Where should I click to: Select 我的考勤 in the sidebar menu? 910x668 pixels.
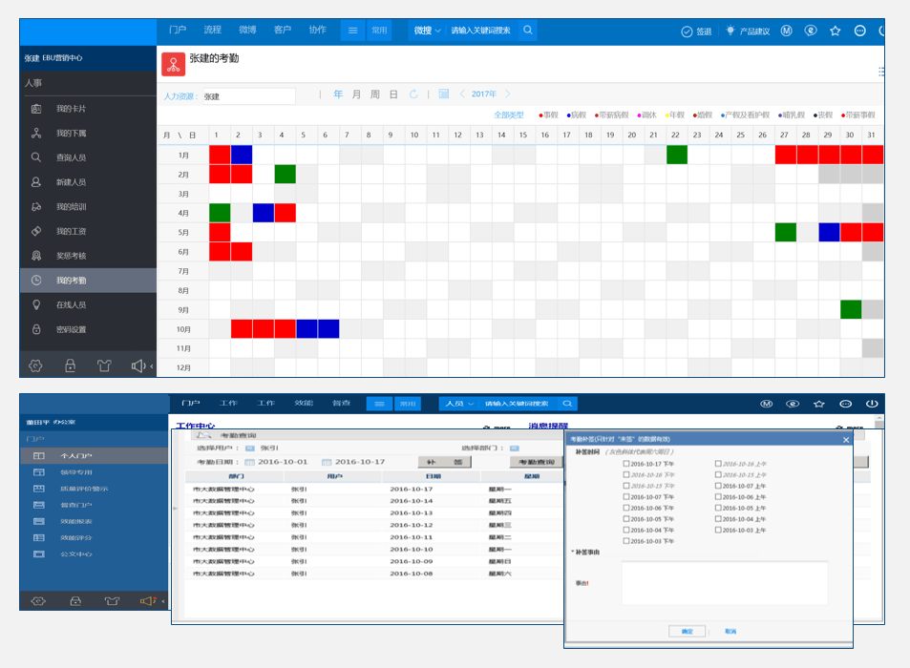tap(71, 281)
